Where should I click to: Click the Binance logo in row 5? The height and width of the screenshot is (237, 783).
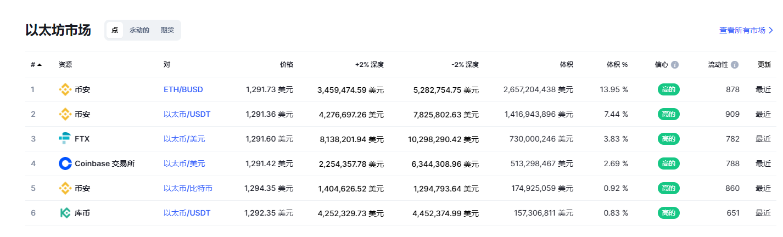click(65, 188)
